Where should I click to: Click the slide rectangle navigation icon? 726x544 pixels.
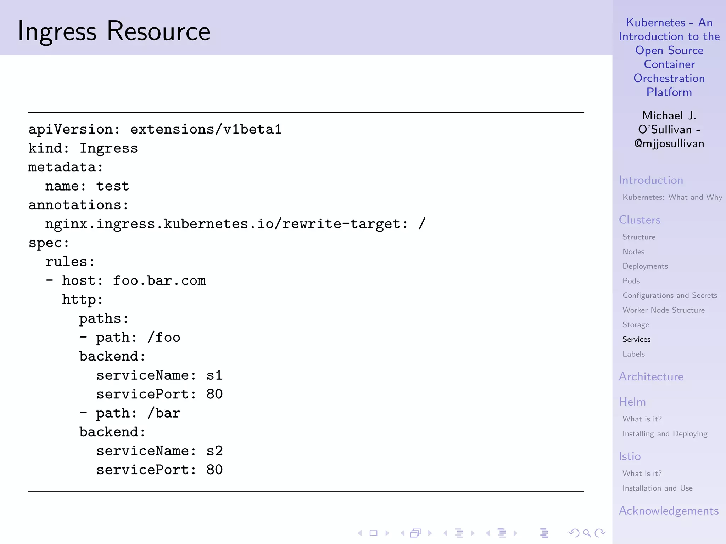point(373,533)
